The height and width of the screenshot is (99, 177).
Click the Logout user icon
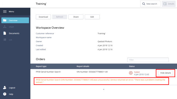click(5, 88)
